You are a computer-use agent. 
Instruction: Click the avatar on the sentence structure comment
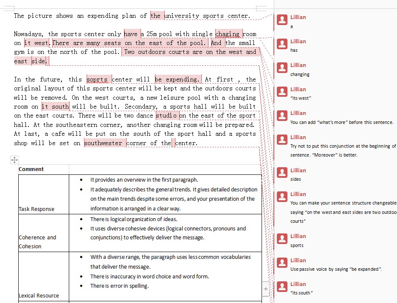tap(282, 196)
